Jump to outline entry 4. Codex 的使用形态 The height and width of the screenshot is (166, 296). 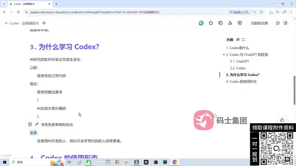pyautogui.click(x=241, y=82)
